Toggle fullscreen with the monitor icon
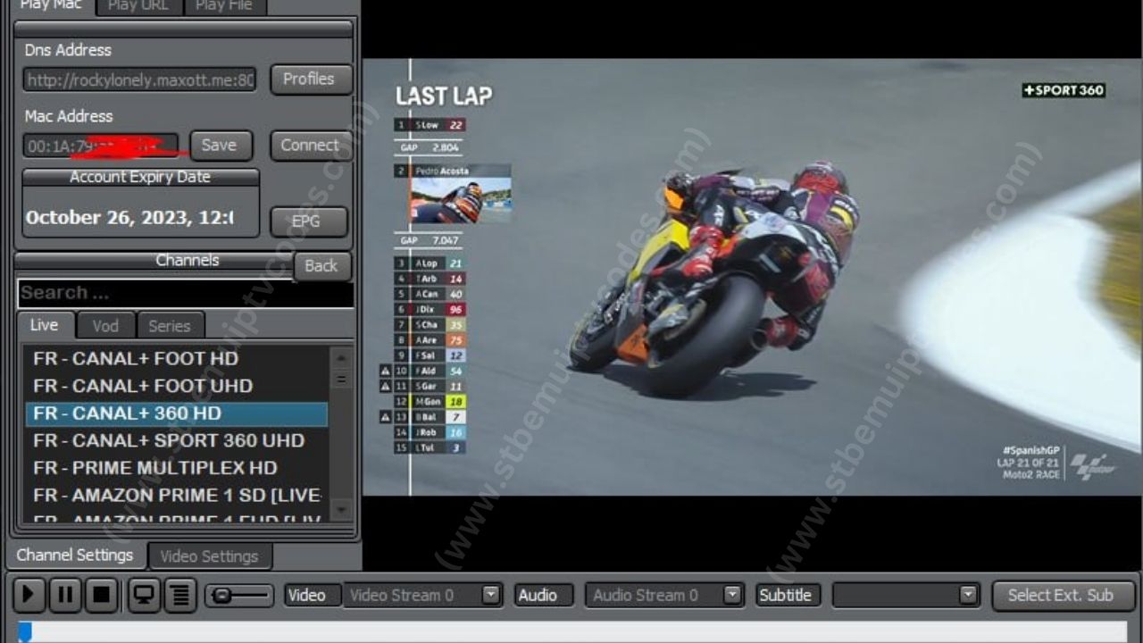 pyautogui.click(x=144, y=595)
